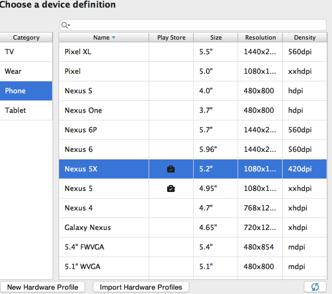Select the Nexus S device

pos(78,91)
